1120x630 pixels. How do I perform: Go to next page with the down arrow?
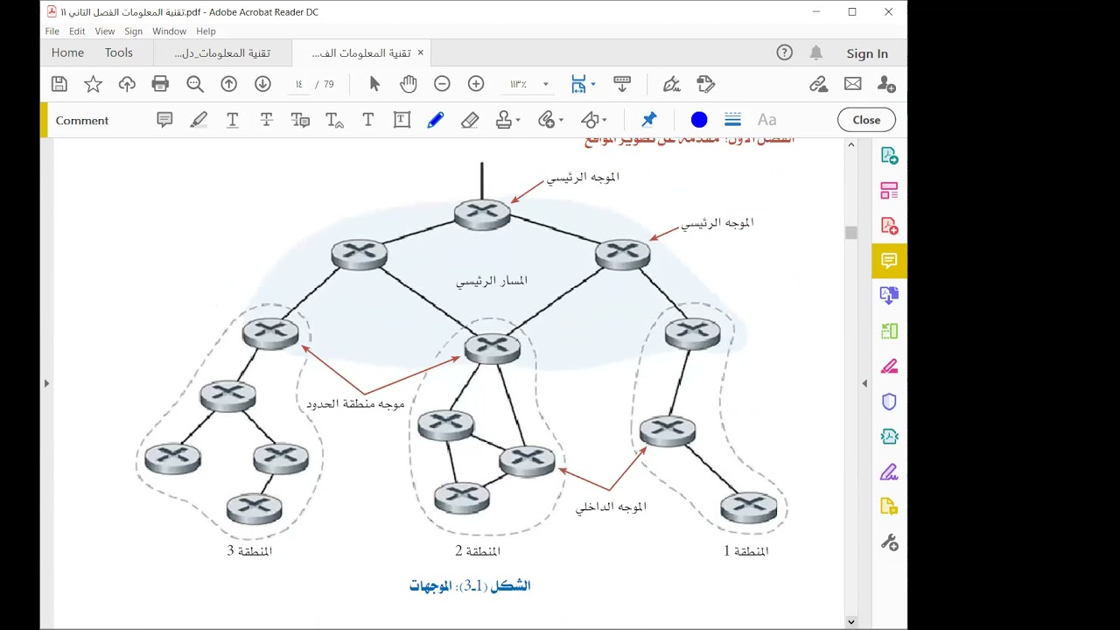pos(262,84)
